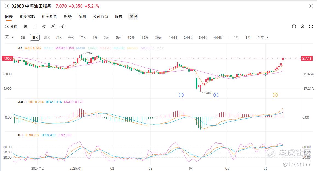Click the 7.299 high price label
Screen dimensions: 317x171
88,53
